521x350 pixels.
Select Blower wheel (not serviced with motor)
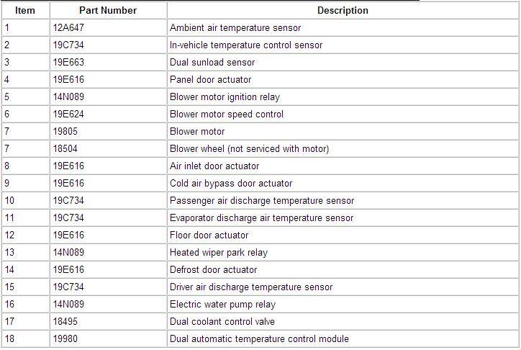249,149
